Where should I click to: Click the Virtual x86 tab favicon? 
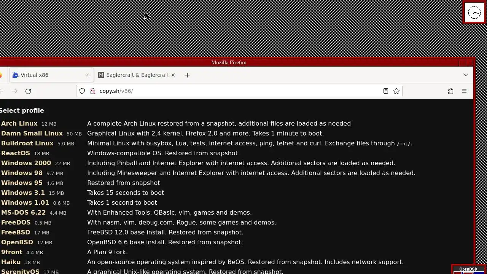point(15,75)
